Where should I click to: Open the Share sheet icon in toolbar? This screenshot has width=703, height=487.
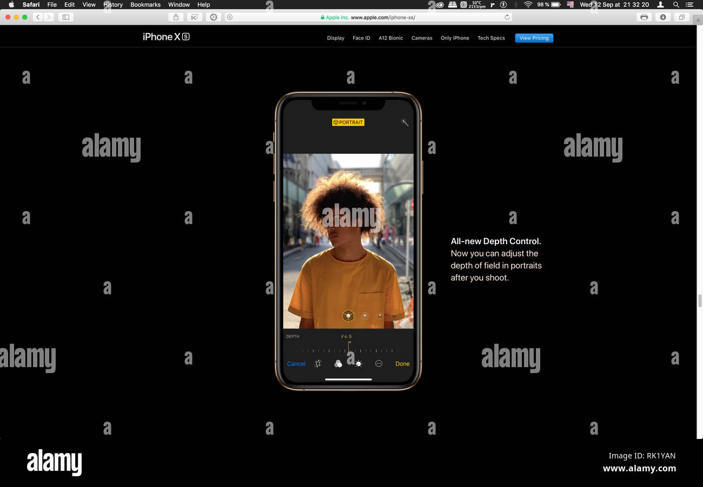(x=176, y=17)
